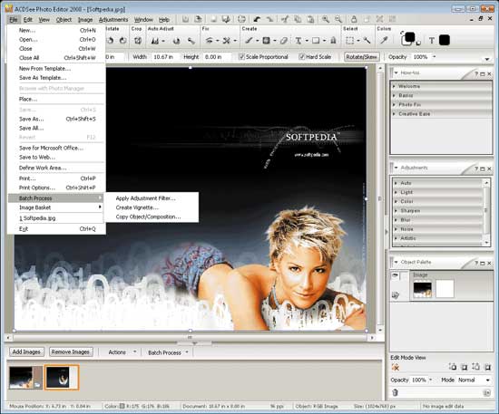Pick the Eyedropper tool under Color

(385, 41)
